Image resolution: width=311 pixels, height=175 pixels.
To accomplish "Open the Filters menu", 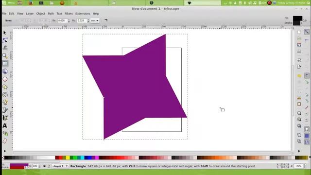I will tap(69, 14).
